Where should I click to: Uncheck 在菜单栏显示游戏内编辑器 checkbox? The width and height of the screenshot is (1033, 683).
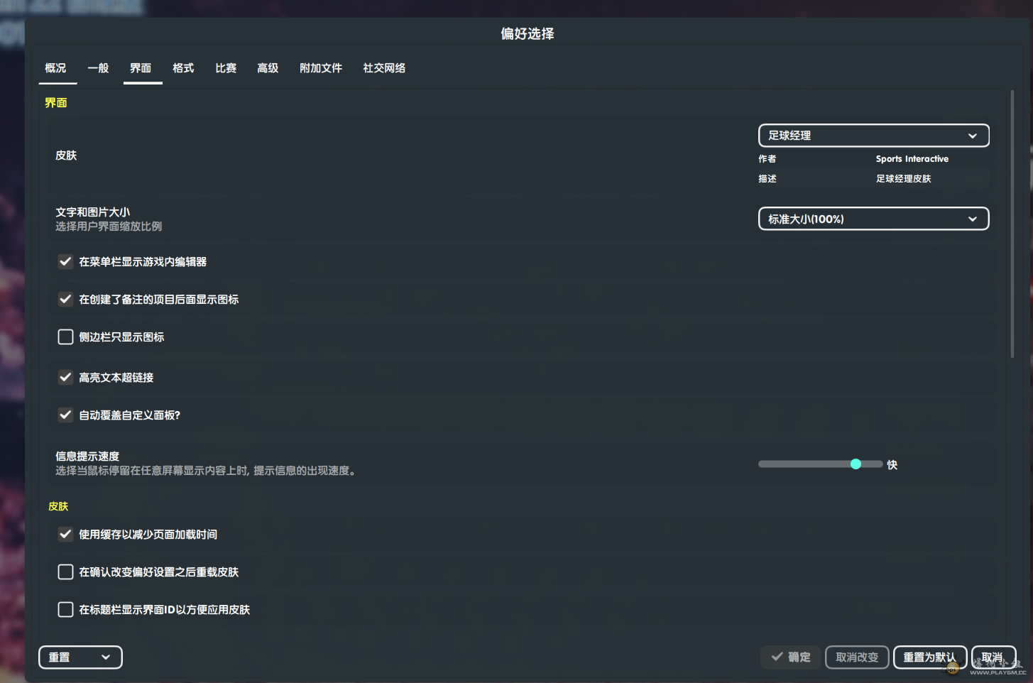pyautogui.click(x=65, y=262)
